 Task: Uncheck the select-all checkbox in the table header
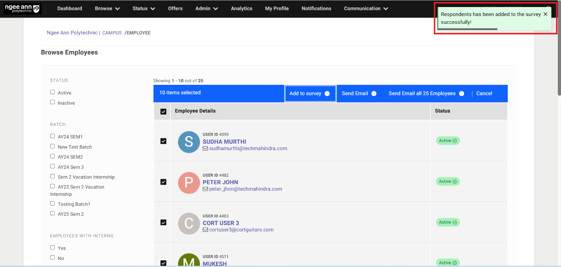point(163,111)
